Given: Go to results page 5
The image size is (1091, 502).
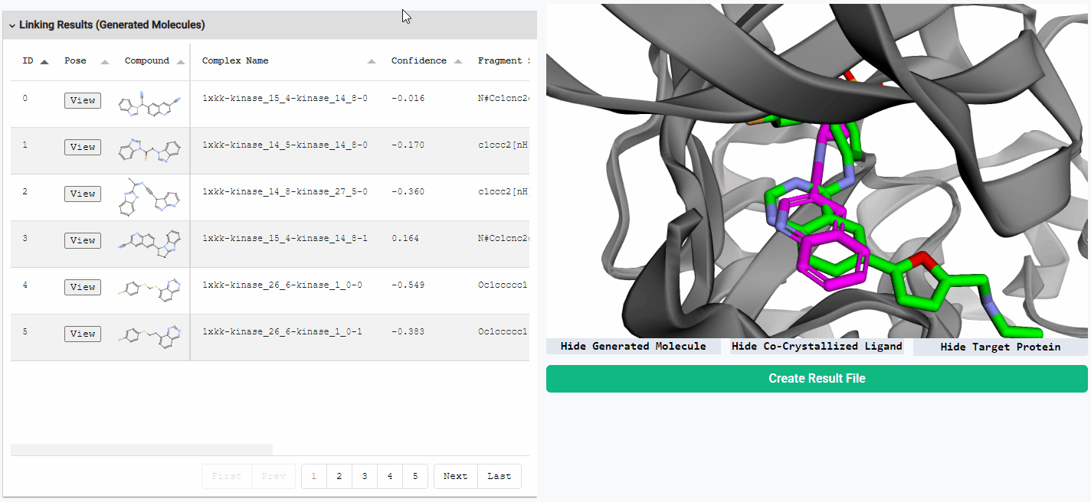Looking at the screenshot, I should point(414,476).
